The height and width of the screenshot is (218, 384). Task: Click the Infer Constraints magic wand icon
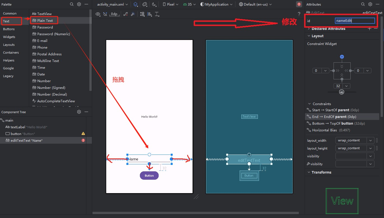coord(133,14)
